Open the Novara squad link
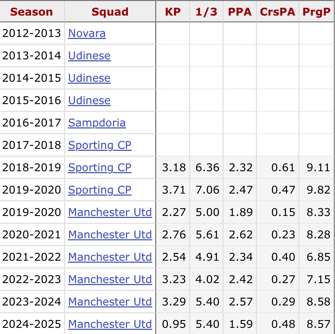The image size is (335, 334). tap(87, 33)
